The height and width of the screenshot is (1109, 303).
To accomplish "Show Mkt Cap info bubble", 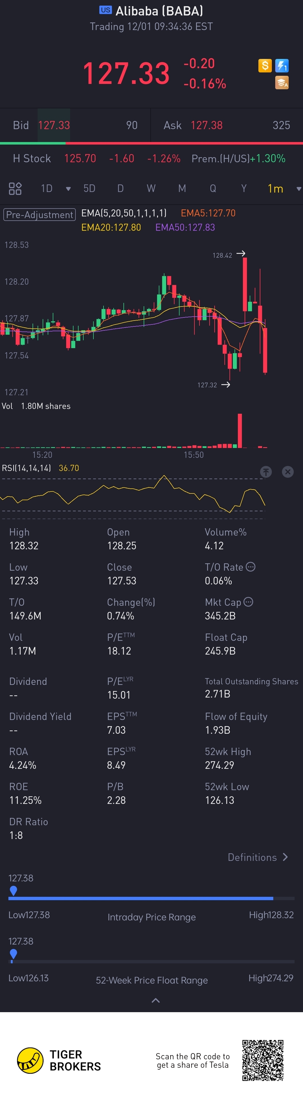I will tap(248, 602).
